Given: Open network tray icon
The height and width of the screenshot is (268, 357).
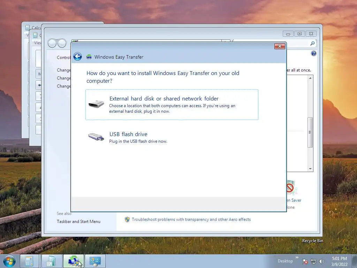Looking at the screenshot, I should click(313, 261).
